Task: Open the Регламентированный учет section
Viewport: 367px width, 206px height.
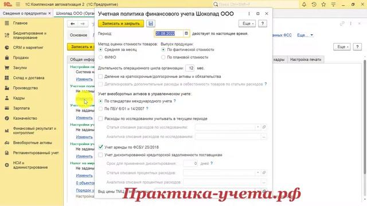Action: [36, 153]
